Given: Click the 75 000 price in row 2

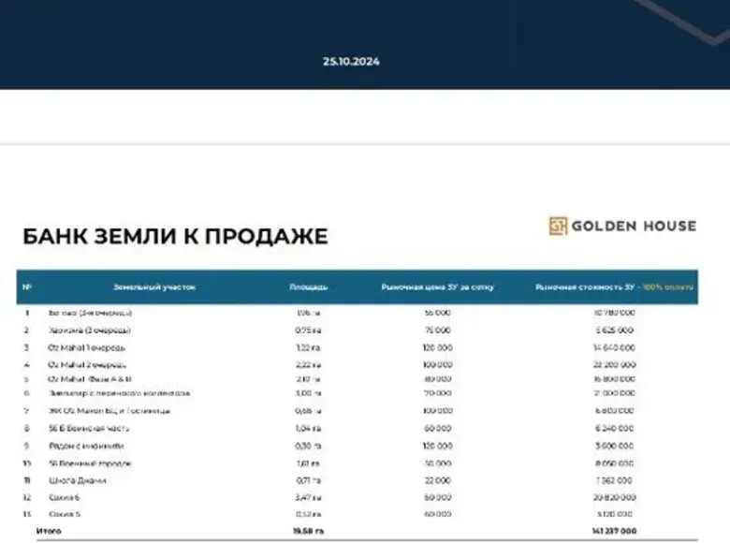Looking at the screenshot, I should pyautogui.click(x=438, y=330).
